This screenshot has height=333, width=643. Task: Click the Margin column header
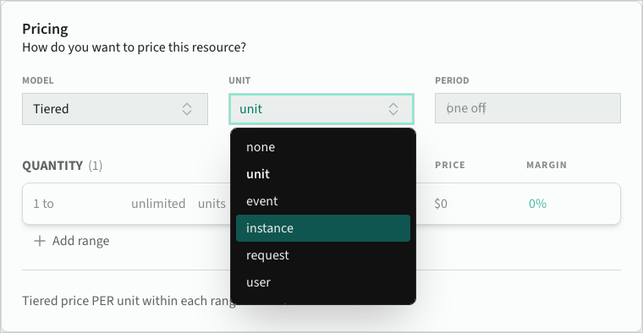point(547,165)
